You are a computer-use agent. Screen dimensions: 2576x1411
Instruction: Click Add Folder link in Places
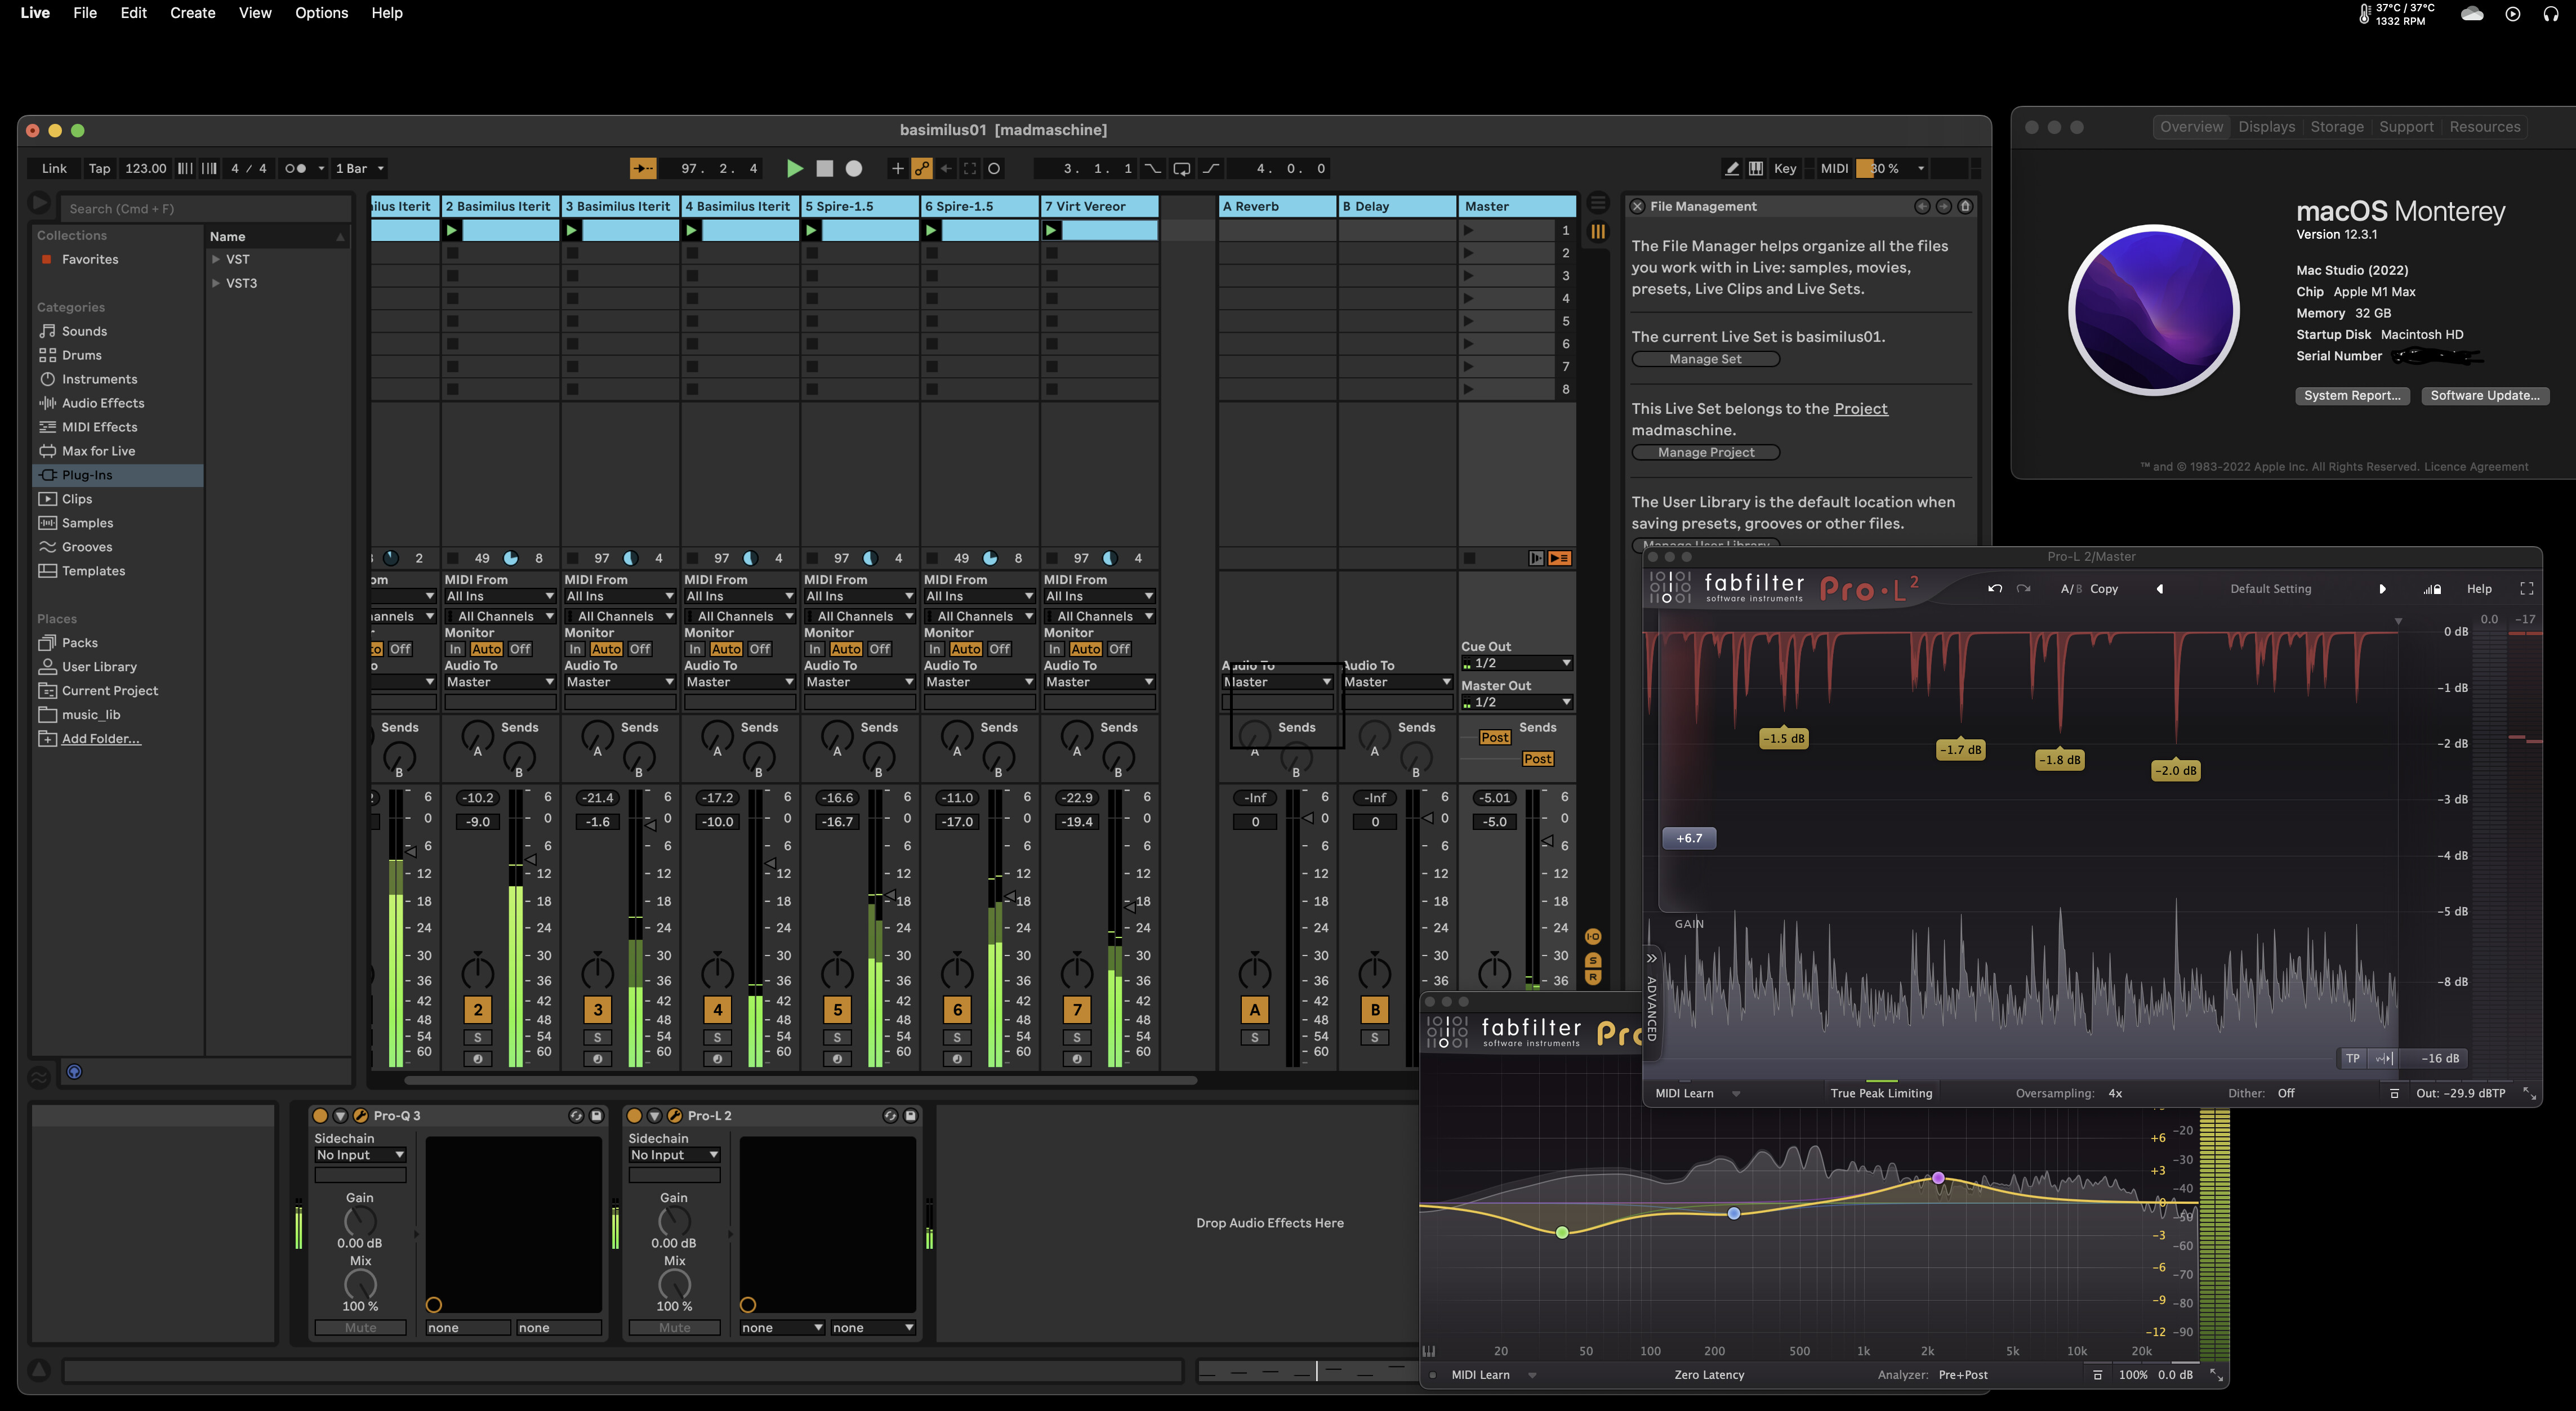pyautogui.click(x=101, y=739)
